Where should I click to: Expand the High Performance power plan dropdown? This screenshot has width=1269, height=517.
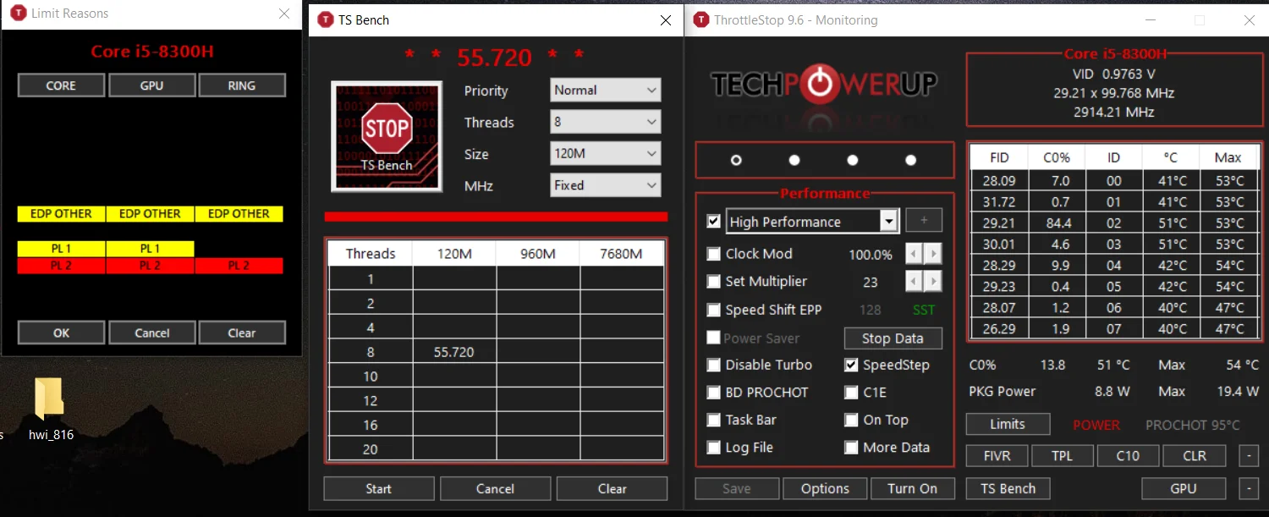click(888, 222)
